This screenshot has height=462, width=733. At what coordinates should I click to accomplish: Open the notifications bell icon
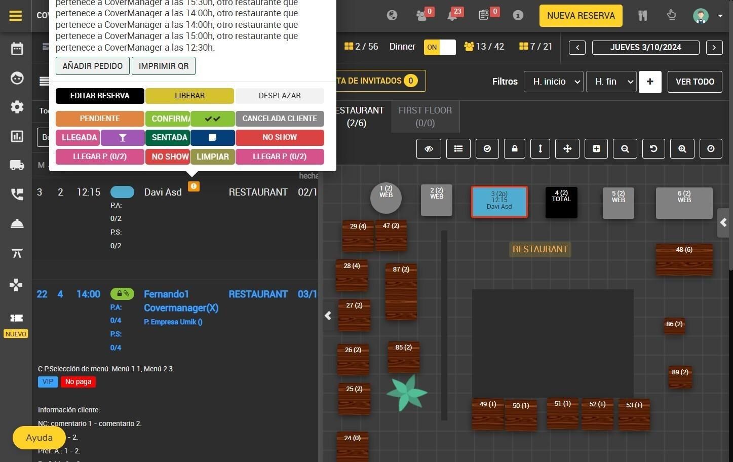[452, 16]
